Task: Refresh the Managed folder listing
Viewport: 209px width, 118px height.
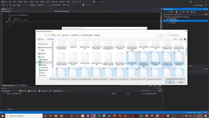Action: pos(161,35)
